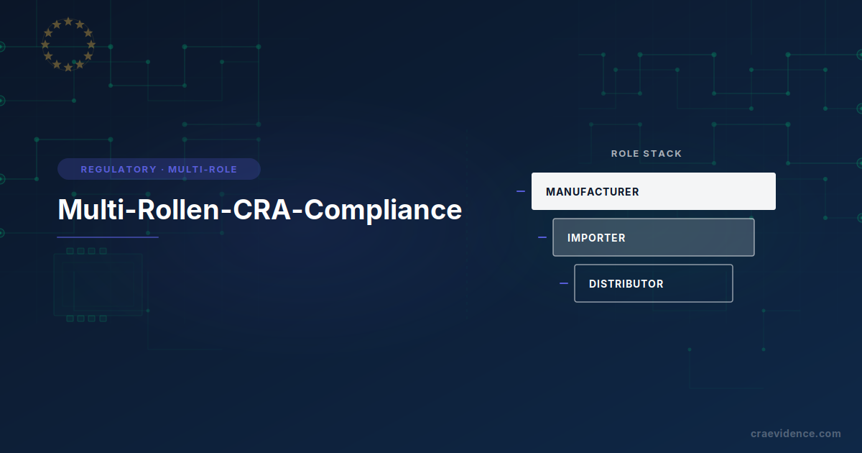Click the Multi-Rollen-CRA-Compliance headline
Image resolution: width=862 pixels, height=453 pixels.
click(259, 209)
